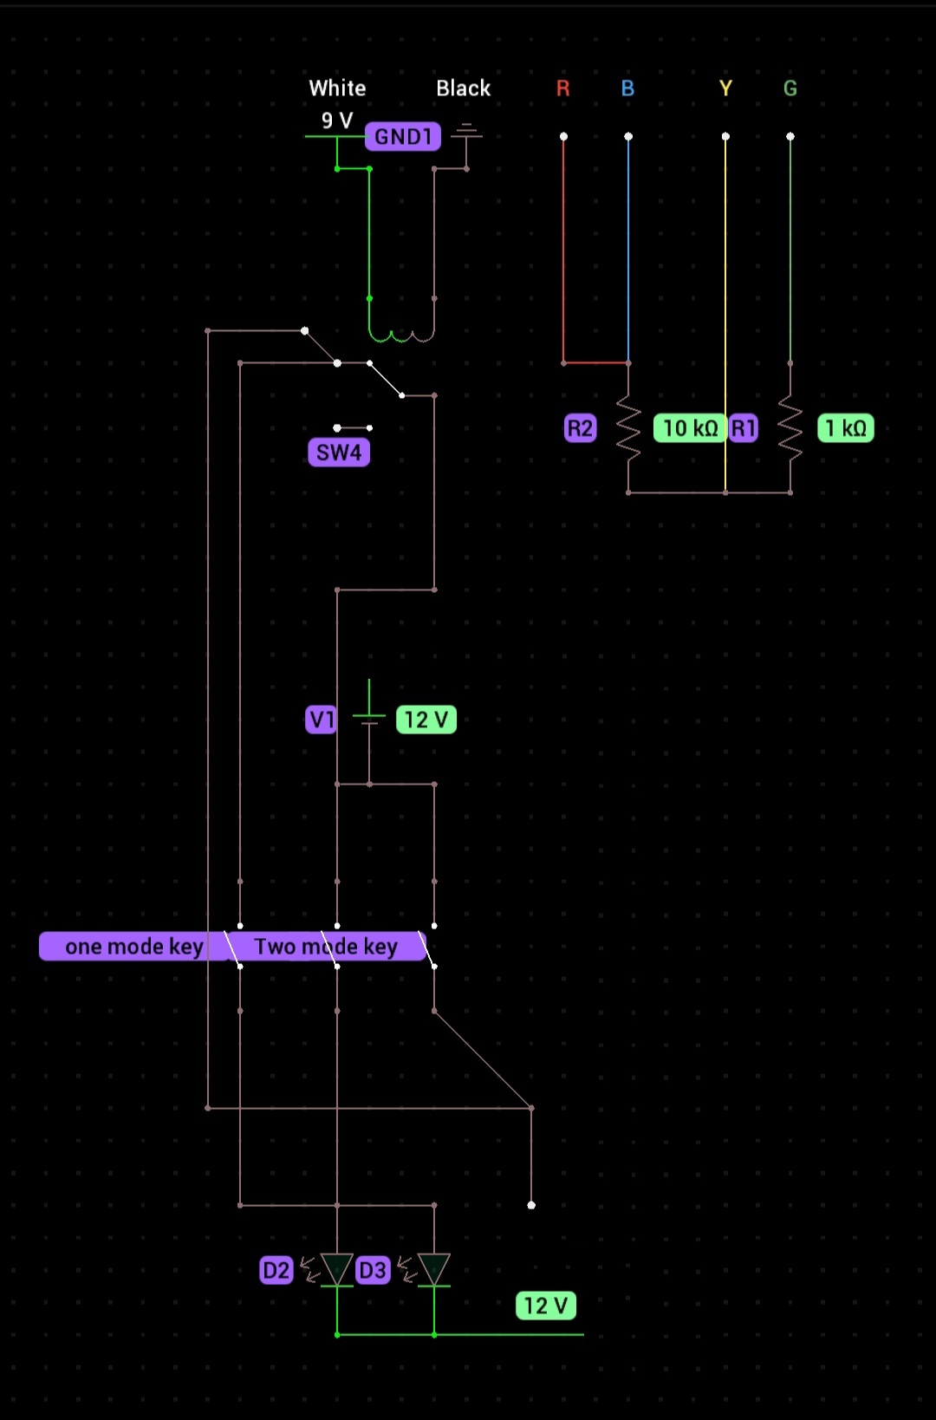Select the D2 LED symbol
This screenshot has height=1420, width=936.
(337, 1270)
